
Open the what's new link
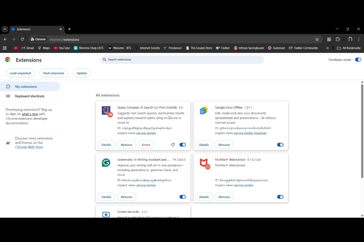pos(30,114)
